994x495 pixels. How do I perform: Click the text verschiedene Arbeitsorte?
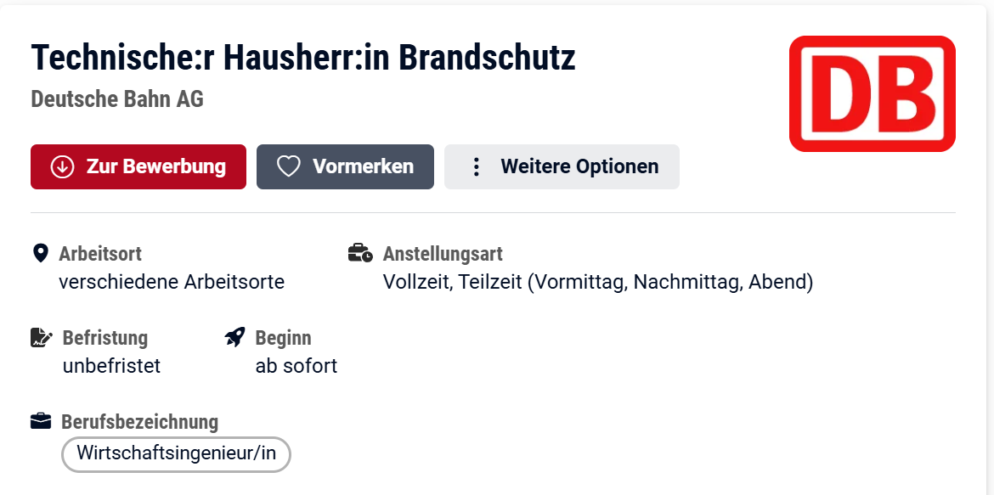coord(172,282)
